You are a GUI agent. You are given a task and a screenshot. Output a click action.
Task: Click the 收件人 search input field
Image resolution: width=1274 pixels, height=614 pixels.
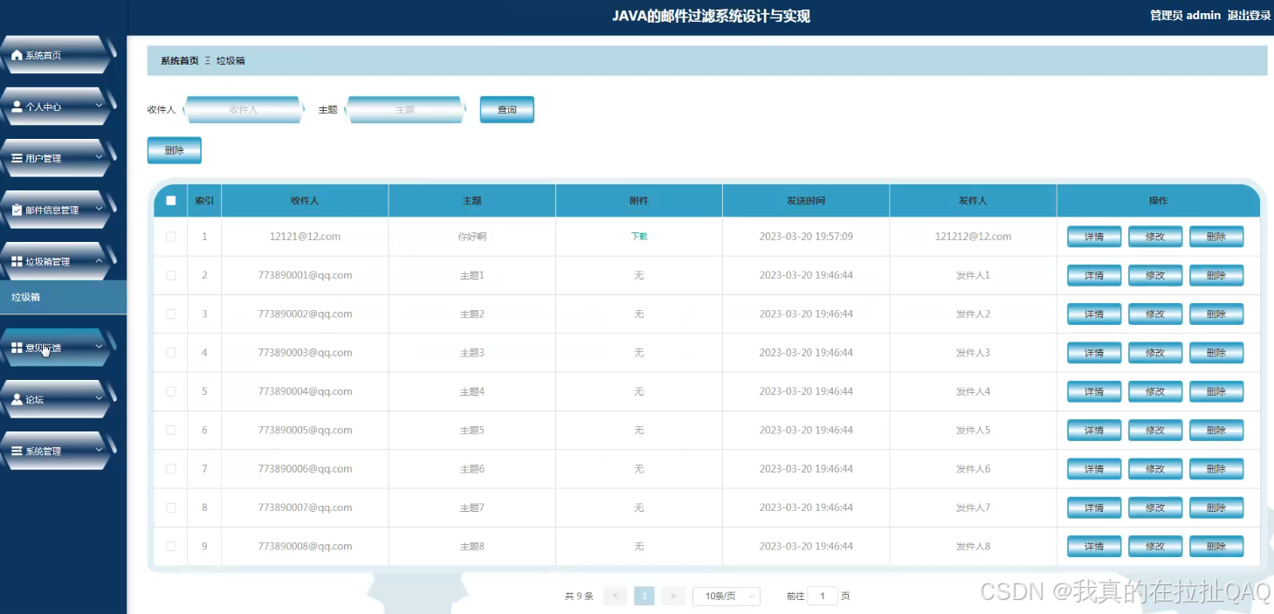(x=244, y=109)
